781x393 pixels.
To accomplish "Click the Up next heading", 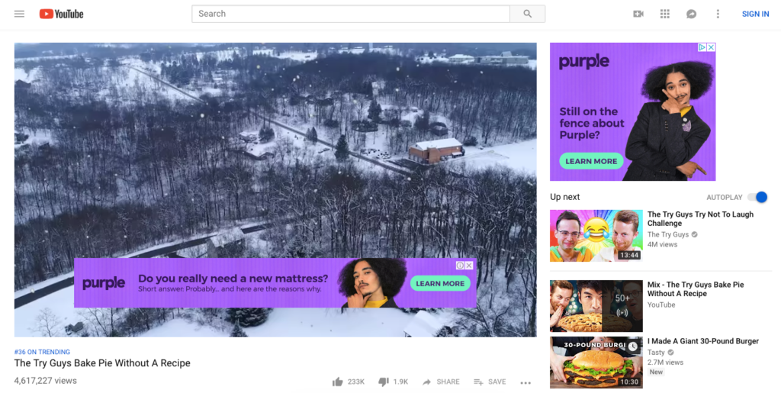I will (x=565, y=197).
